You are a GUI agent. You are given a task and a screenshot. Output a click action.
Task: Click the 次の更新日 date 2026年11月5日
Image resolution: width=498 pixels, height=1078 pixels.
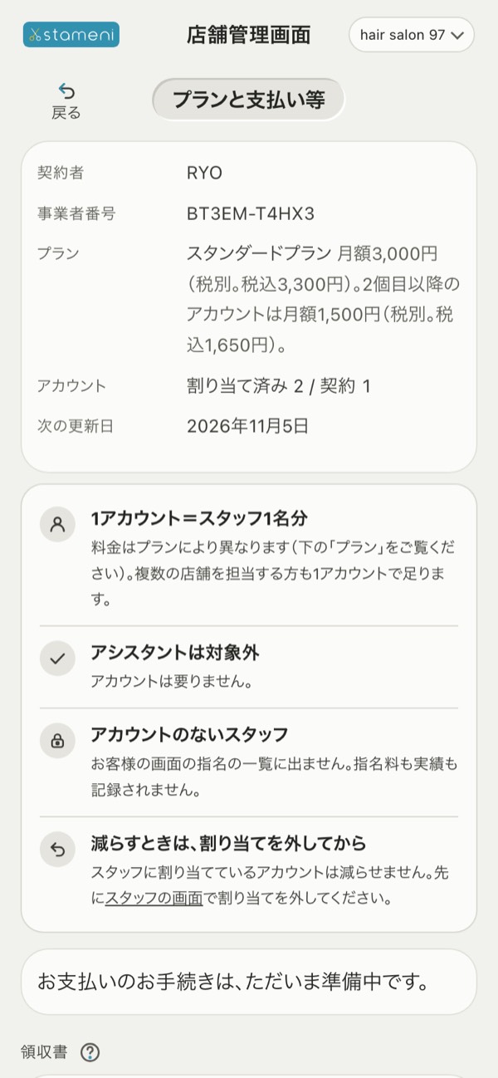pos(248,427)
